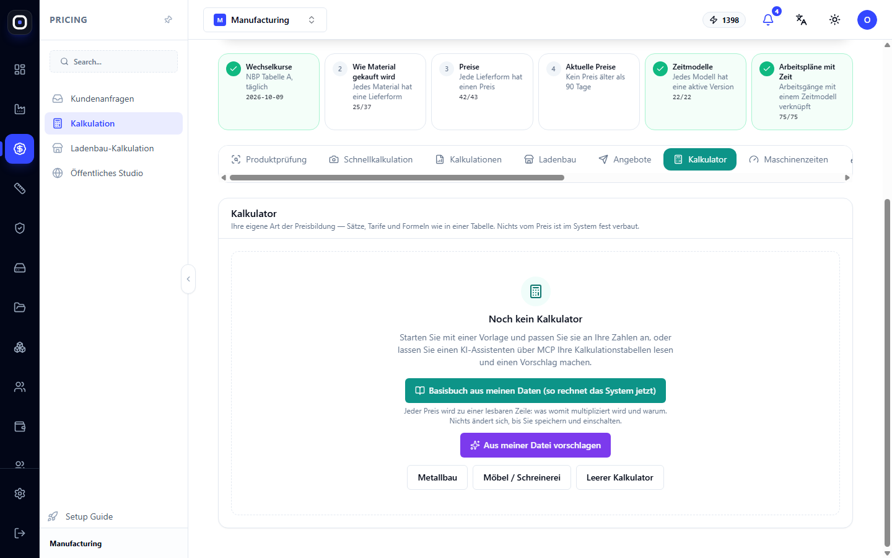Click the app logo in the corner
892x558 pixels.
20,22
